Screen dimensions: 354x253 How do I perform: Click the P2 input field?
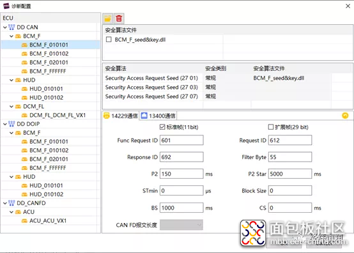coord(181,174)
